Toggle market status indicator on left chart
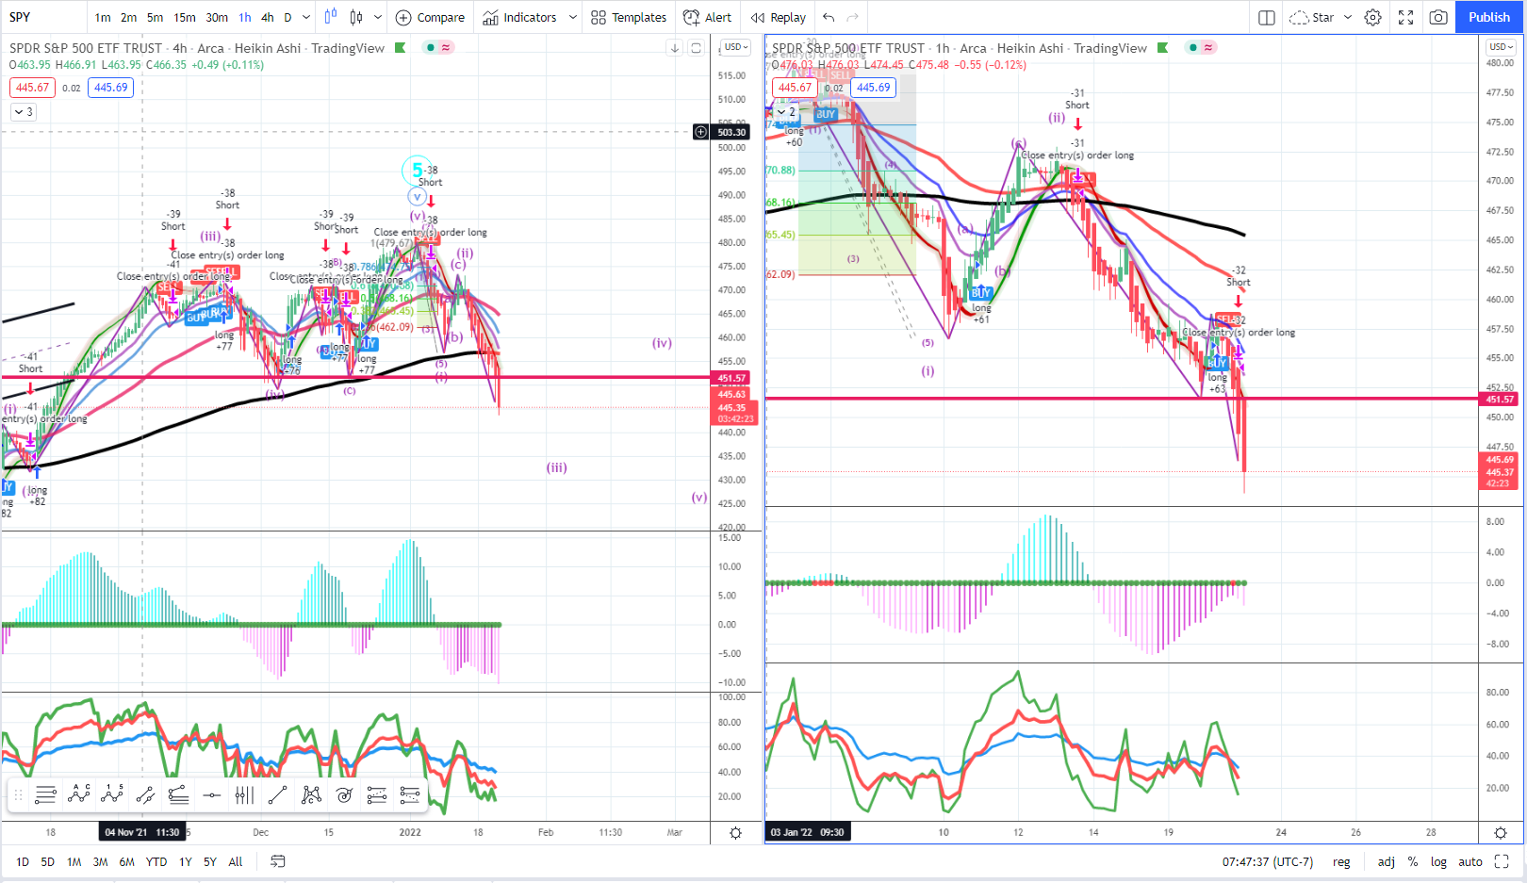 coord(431,48)
